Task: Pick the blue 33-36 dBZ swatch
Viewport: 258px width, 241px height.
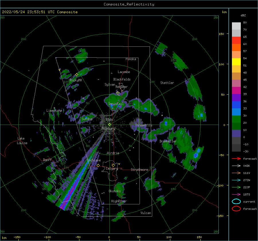Action: coord(236,105)
